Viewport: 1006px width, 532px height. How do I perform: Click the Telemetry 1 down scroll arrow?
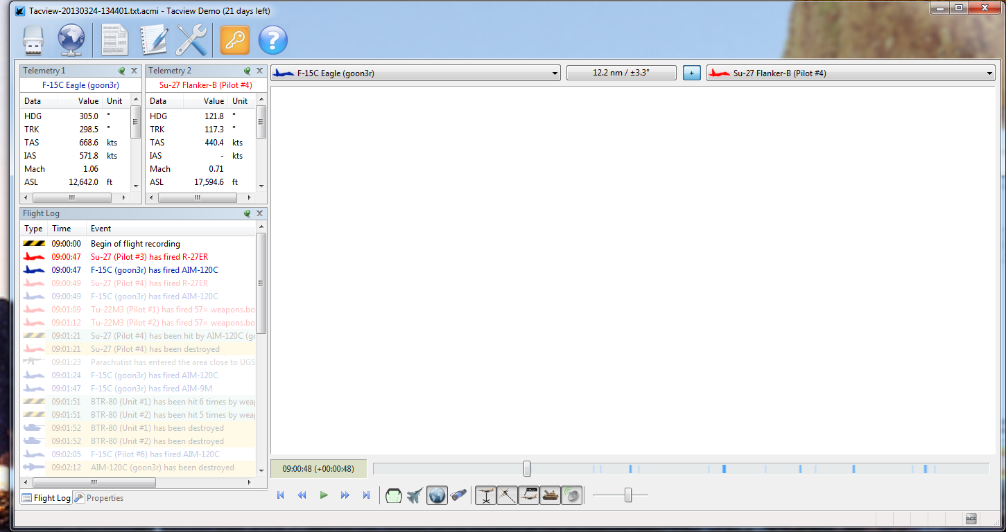tap(136, 186)
